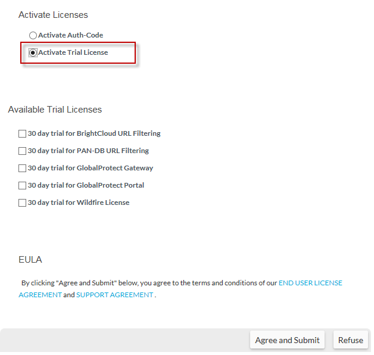Click the '30 day trial for GlobalProtect Portal' text
Screen dimensions: 374x355
click(86, 185)
